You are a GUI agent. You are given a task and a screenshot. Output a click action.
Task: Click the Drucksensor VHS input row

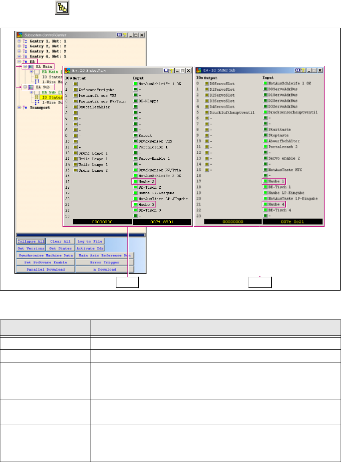[153, 141]
